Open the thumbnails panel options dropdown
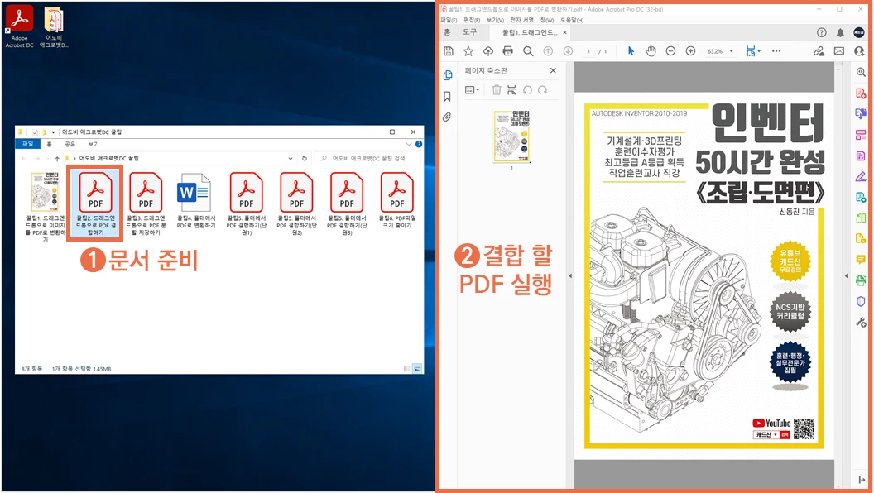Viewport: 874px width, 493px height. pyautogui.click(x=472, y=89)
